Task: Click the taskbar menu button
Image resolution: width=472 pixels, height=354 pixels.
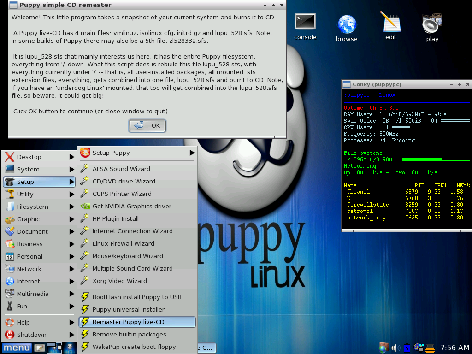Action: tap(17, 348)
